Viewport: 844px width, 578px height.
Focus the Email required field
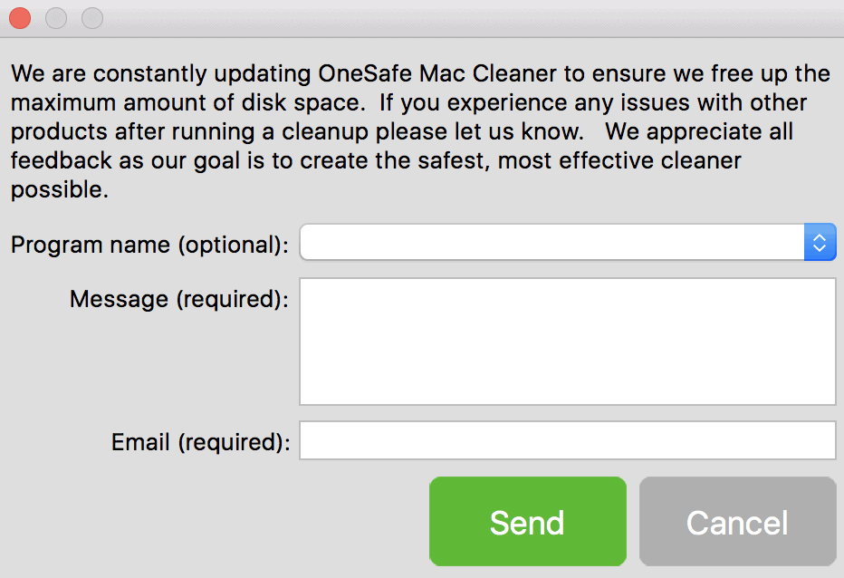(567, 440)
